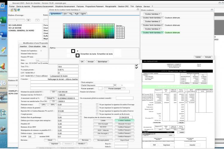Open the Récapitulatifs menu
The width and height of the screenshot is (224, 149).
111,7
